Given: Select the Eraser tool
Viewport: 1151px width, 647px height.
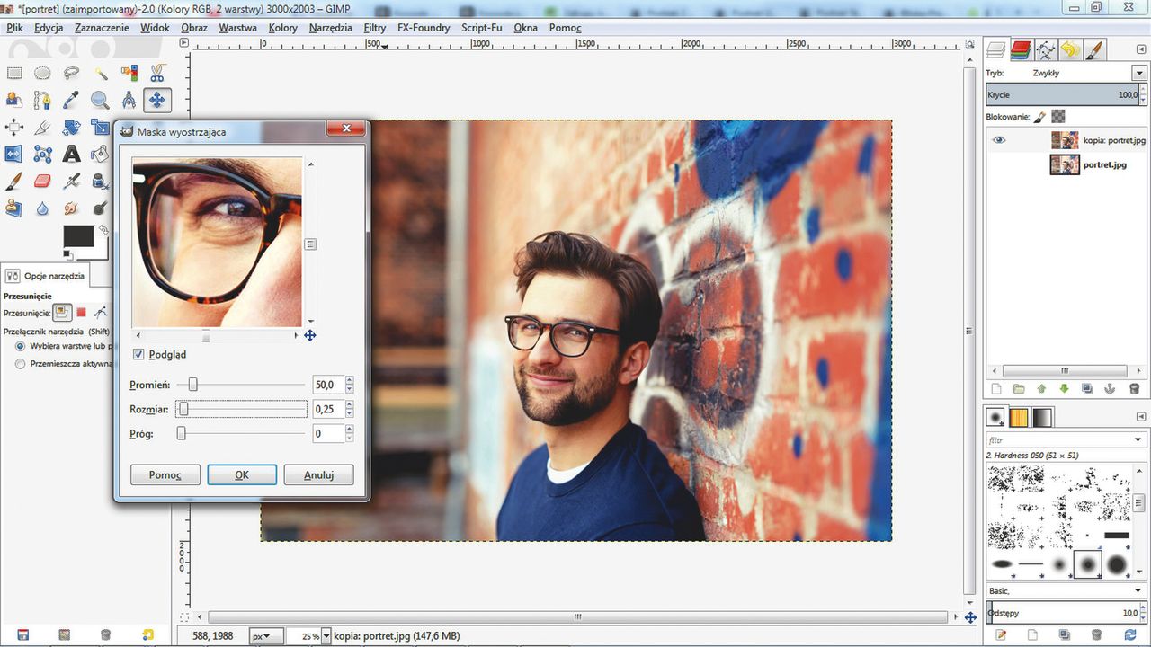Looking at the screenshot, I should [42, 181].
